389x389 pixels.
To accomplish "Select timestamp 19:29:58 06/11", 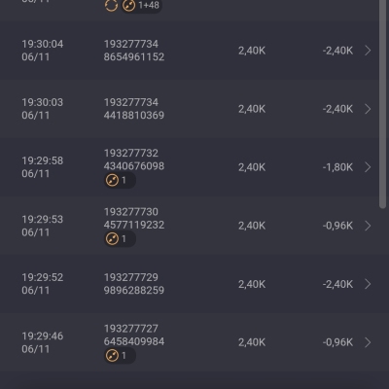I will click(43, 167).
